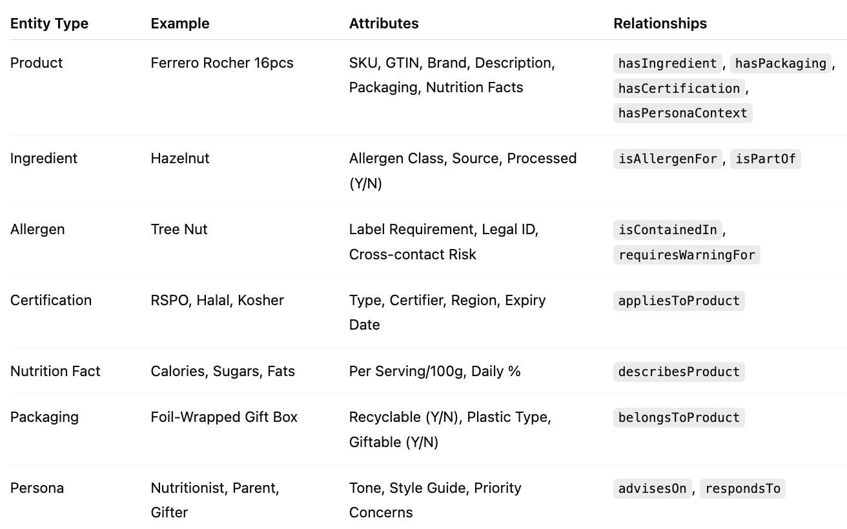The height and width of the screenshot is (529, 847).
Task: Click the hasIngredient relationship tag
Action: click(668, 63)
